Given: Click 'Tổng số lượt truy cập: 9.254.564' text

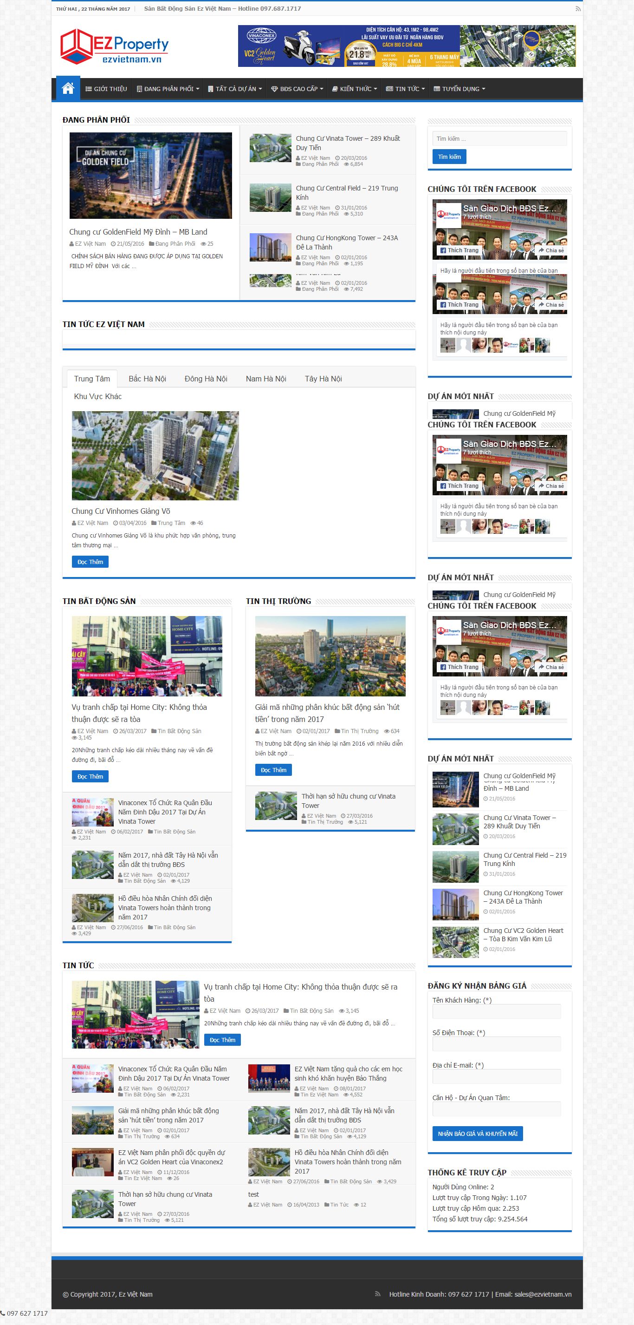Looking at the screenshot, I should pyautogui.click(x=480, y=1219).
